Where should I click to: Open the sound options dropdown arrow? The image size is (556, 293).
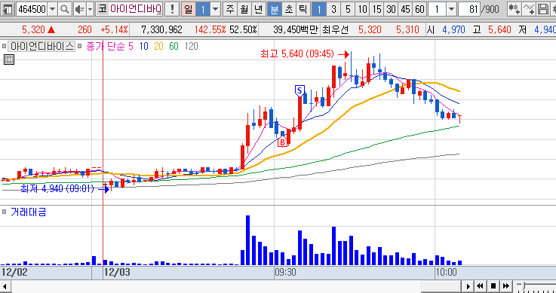coord(90,9)
